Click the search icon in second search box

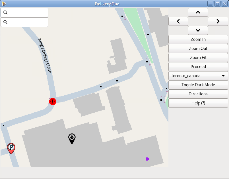5,22
